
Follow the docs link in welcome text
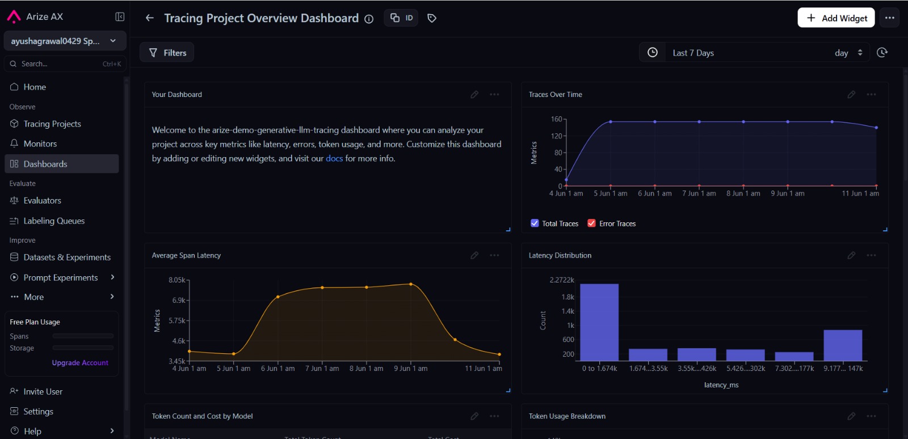coord(334,159)
